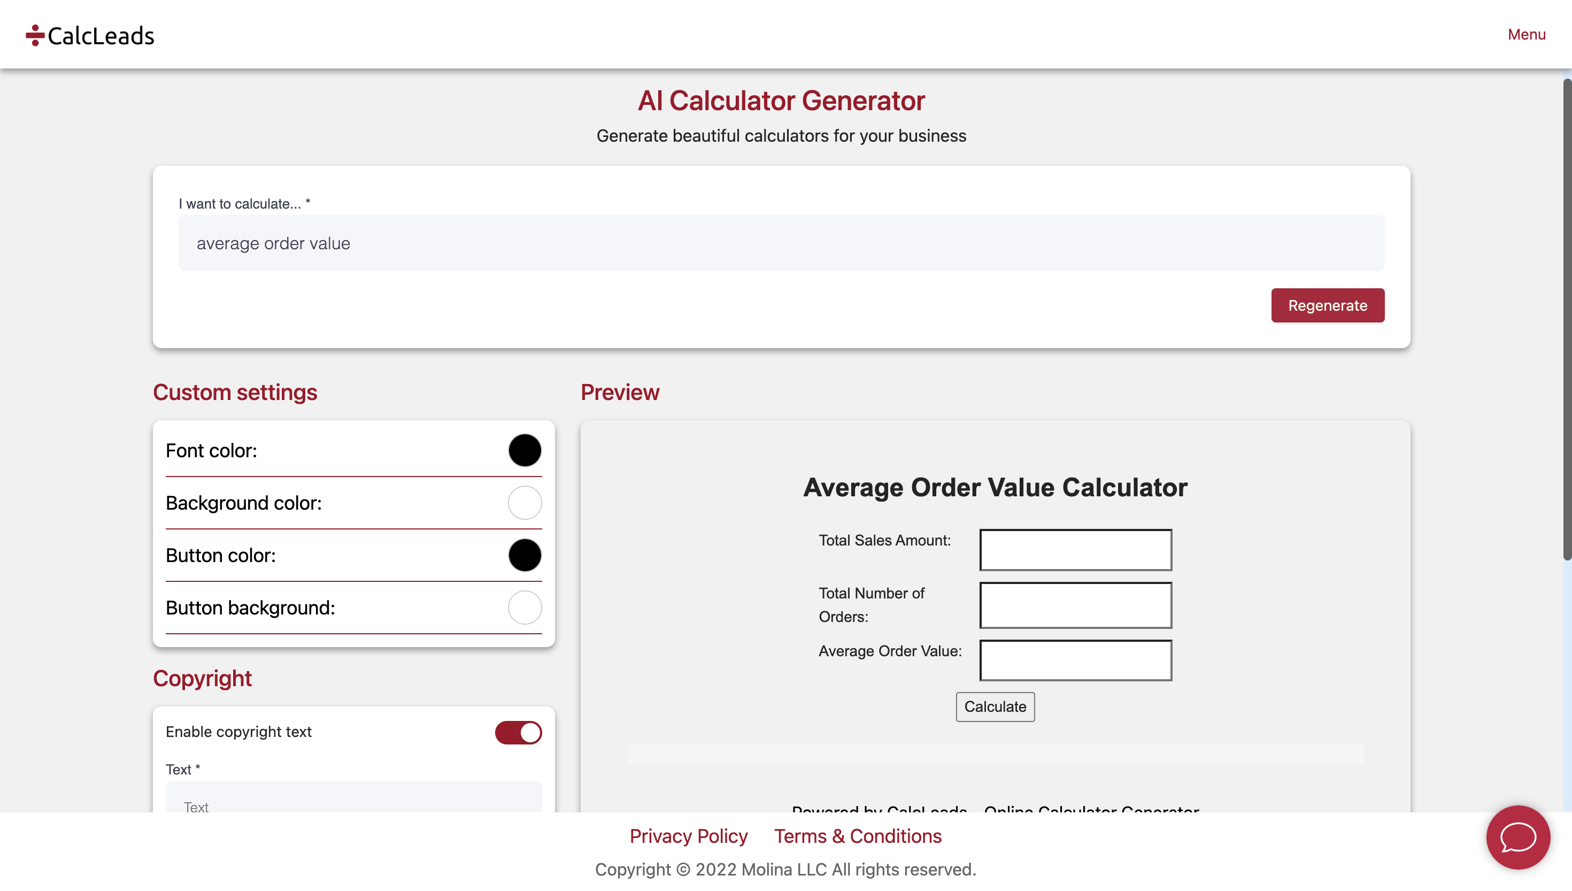Image resolution: width=1572 pixels, height=891 pixels.
Task: Click the CalcLeads plus logo icon
Action: click(x=35, y=35)
